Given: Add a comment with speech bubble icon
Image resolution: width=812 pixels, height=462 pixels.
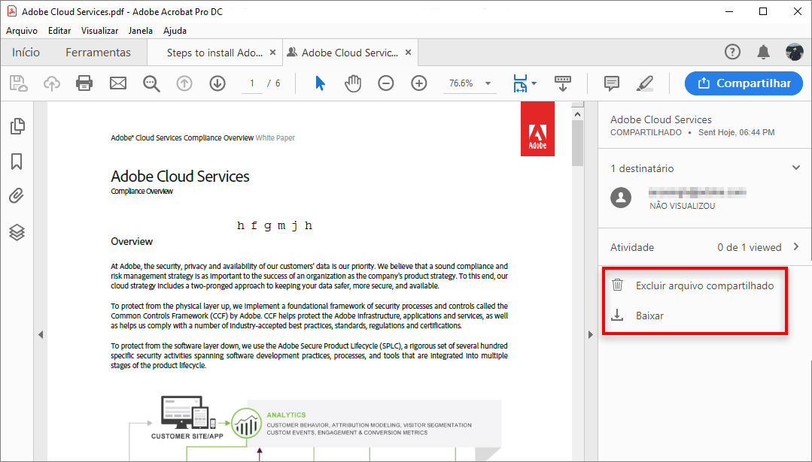Looking at the screenshot, I should (x=612, y=83).
